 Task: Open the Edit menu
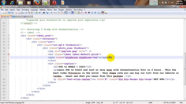pyautogui.click(x=7, y=10)
